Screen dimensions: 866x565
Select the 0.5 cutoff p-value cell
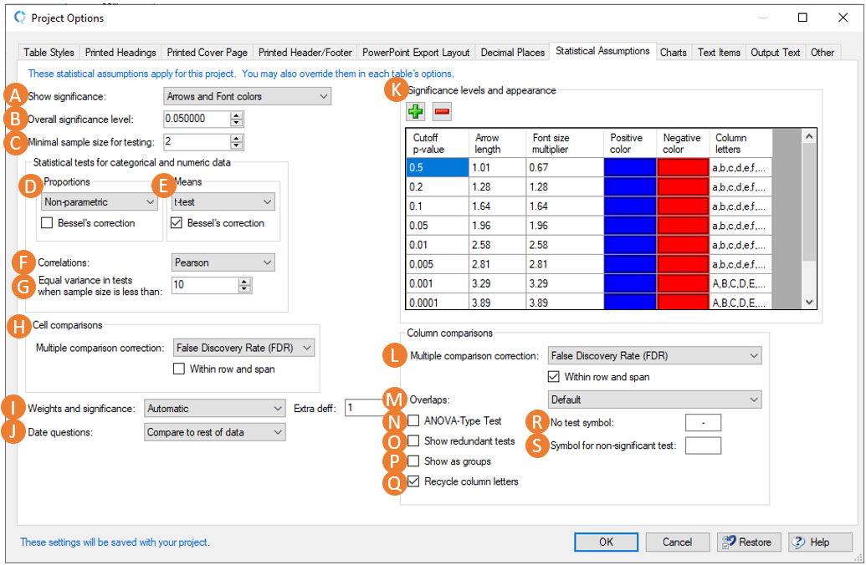[438, 167]
